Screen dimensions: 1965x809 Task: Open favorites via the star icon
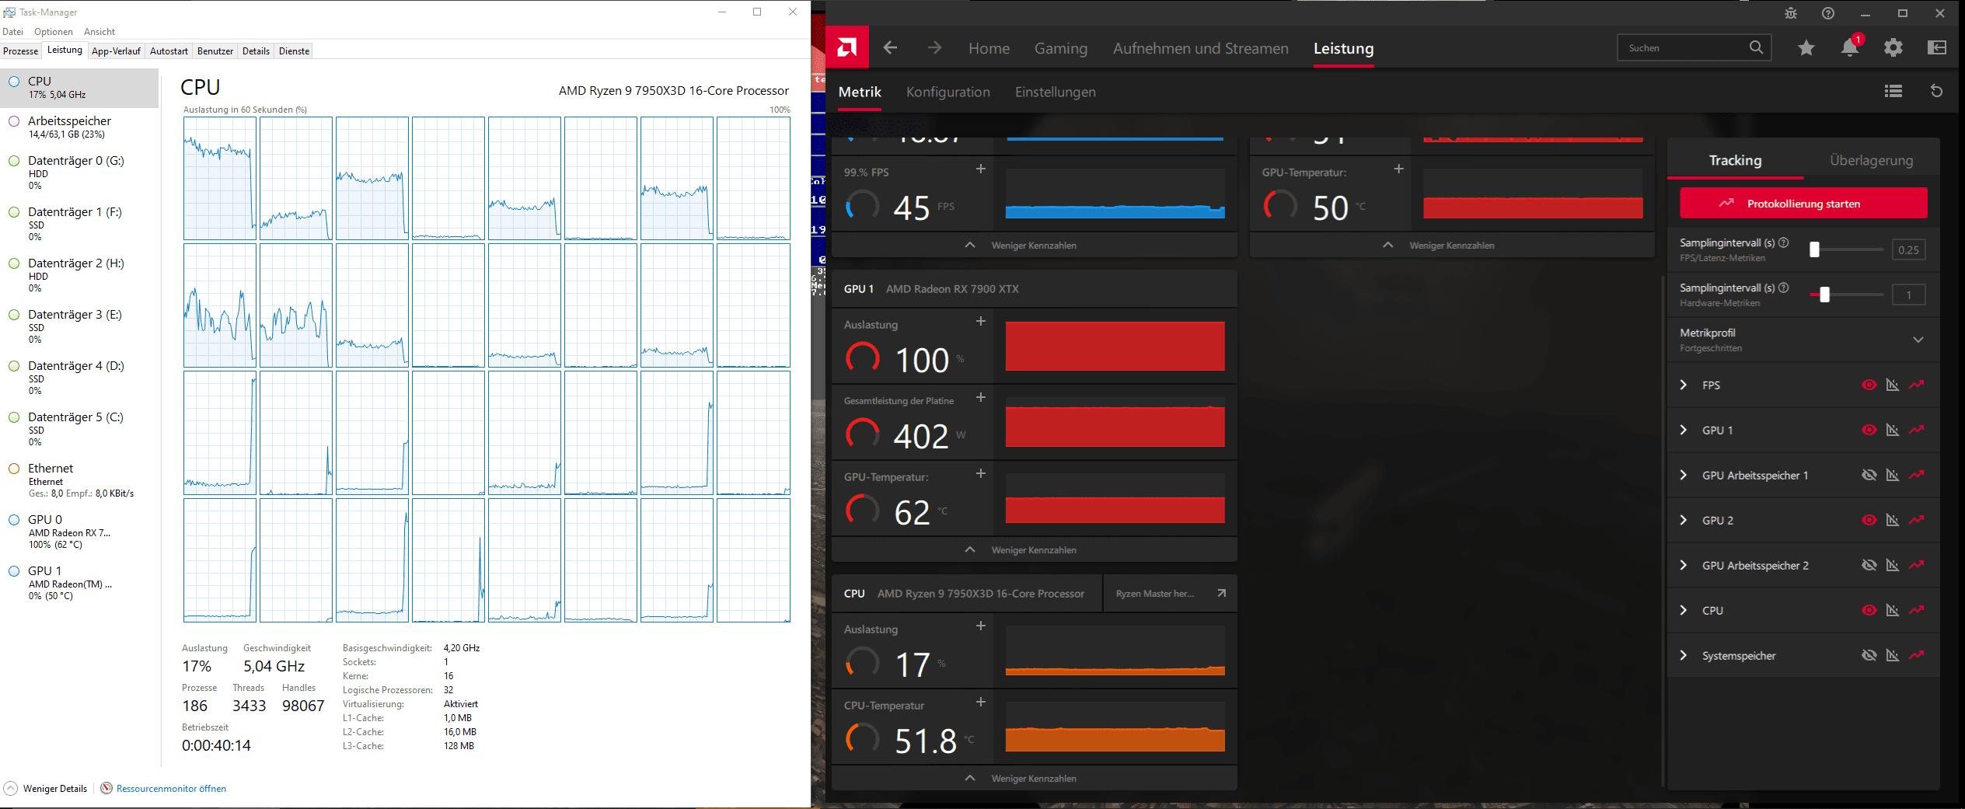[1806, 48]
